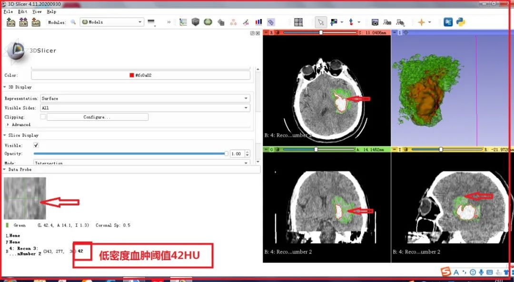Open the Extensions Manager blue icon

click(x=448, y=22)
